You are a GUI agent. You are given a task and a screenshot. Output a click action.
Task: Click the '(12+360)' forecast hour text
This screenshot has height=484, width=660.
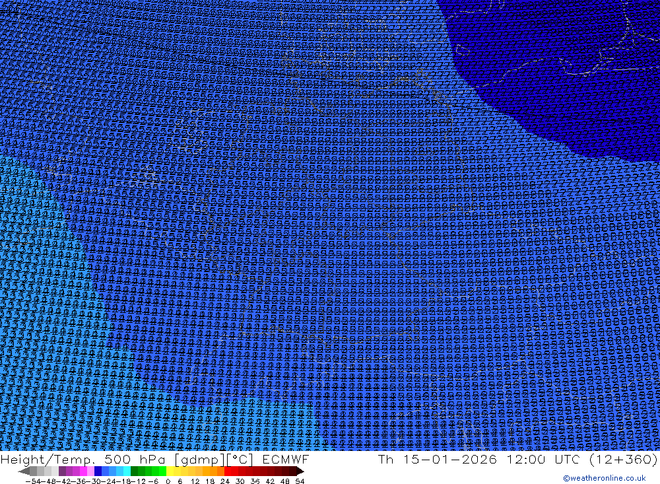pyautogui.click(x=624, y=459)
